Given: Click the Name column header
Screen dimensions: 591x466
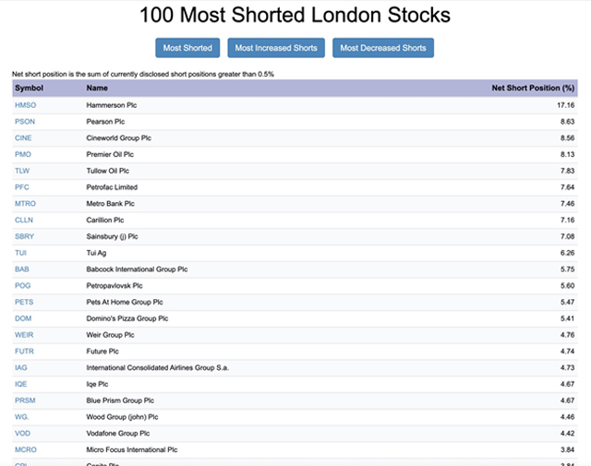Looking at the screenshot, I should pyautogui.click(x=97, y=88).
